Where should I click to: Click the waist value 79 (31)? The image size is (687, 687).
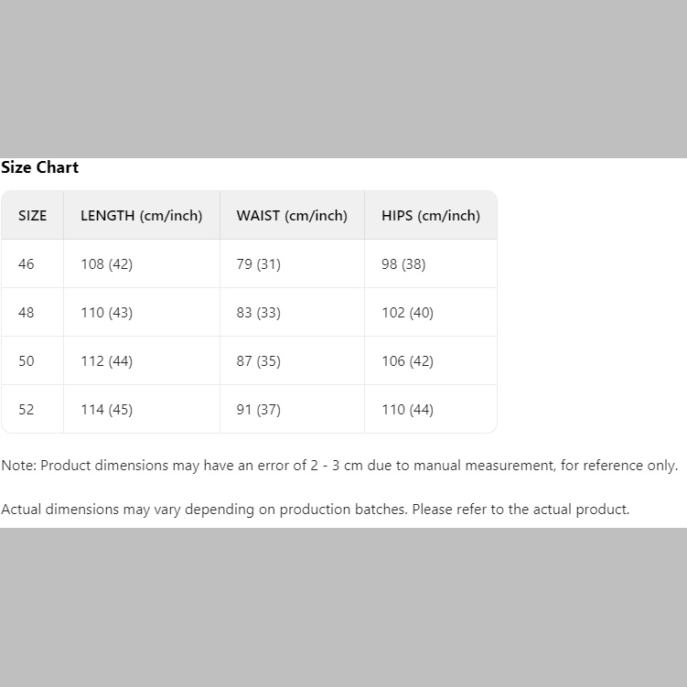pos(258,264)
